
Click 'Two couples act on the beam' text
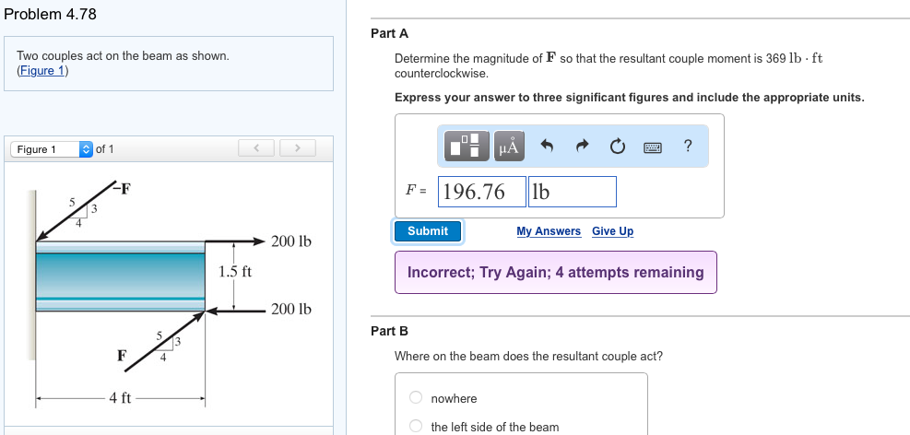(123, 56)
